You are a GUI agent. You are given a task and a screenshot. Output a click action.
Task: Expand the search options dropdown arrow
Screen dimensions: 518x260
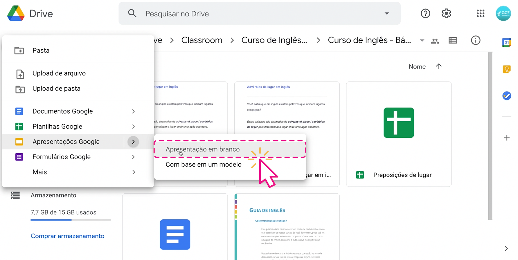coord(387,13)
